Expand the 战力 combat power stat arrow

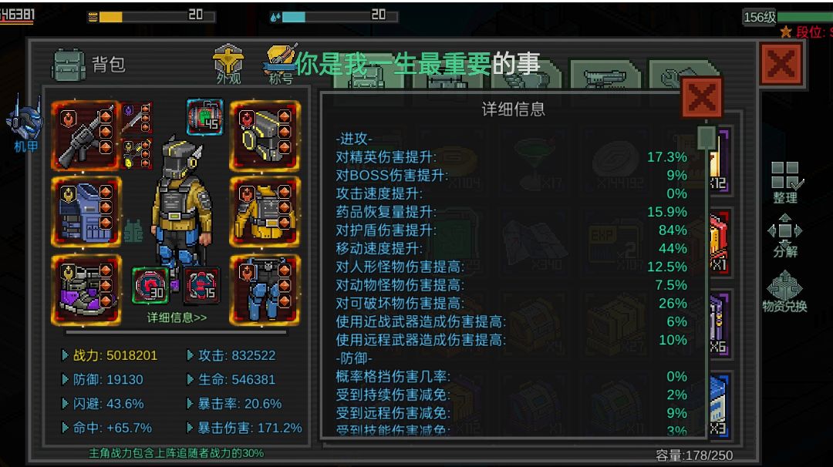[65, 355]
